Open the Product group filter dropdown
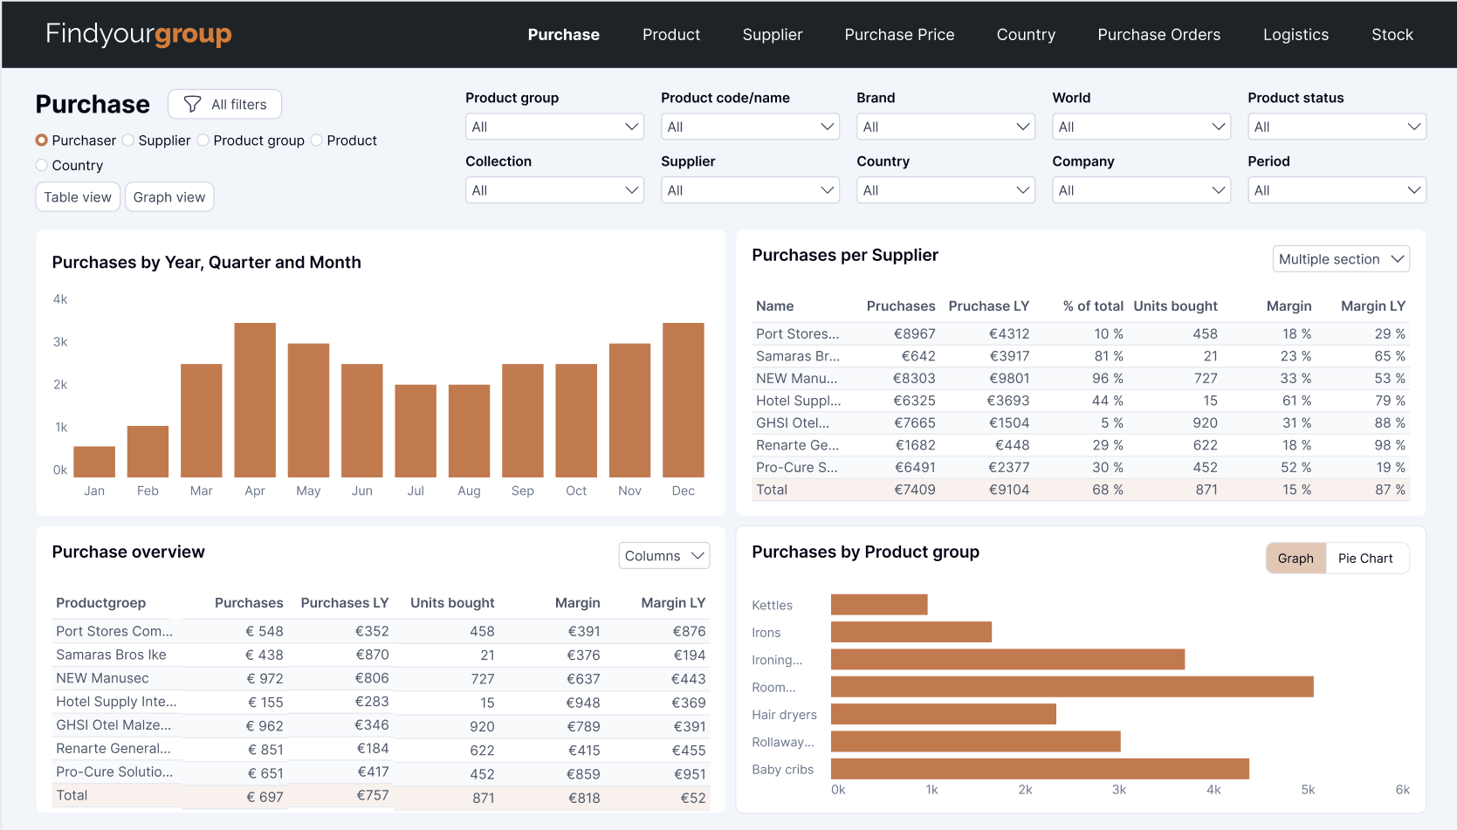Image resolution: width=1457 pixels, height=830 pixels. (555, 127)
